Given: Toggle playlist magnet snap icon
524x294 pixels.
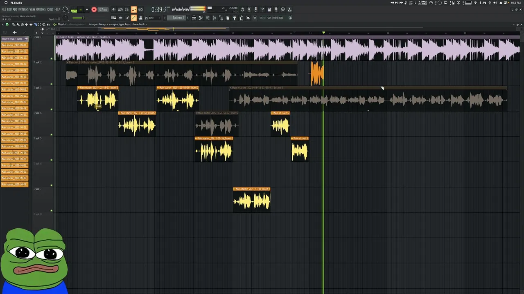Looking at the screenshot, I should tap(7, 24).
